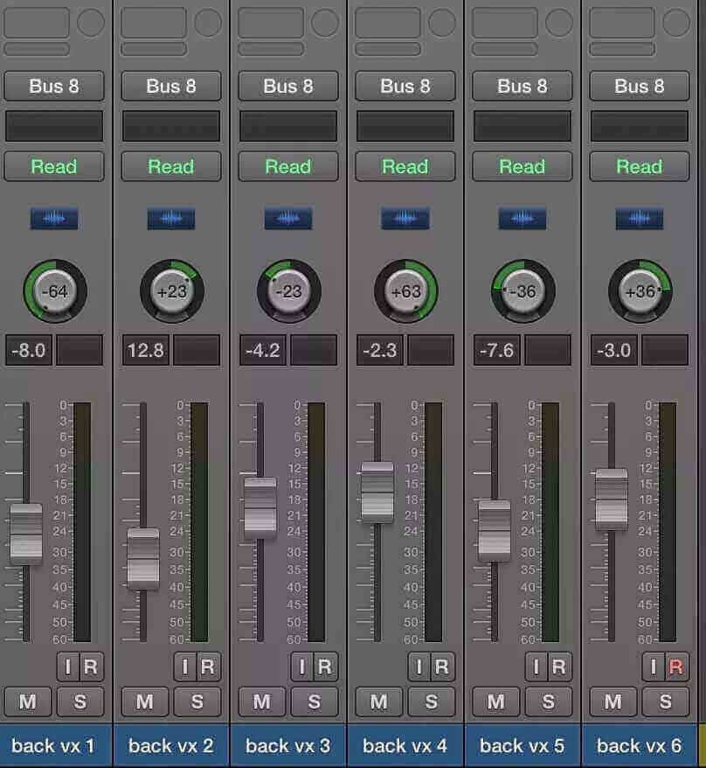Click the volume fader on back vx 4
Image resolution: width=706 pixels, height=768 pixels.
point(377,492)
